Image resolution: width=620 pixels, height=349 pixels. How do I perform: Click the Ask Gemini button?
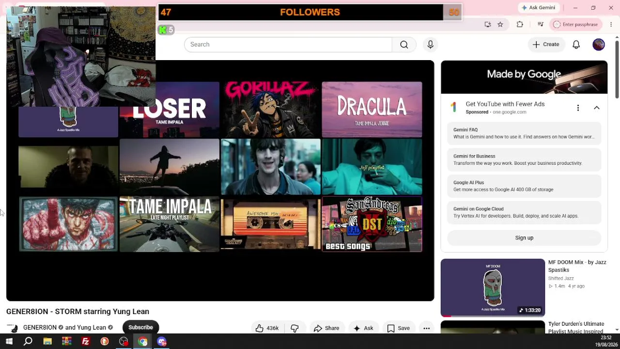click(x=538, y=8)
